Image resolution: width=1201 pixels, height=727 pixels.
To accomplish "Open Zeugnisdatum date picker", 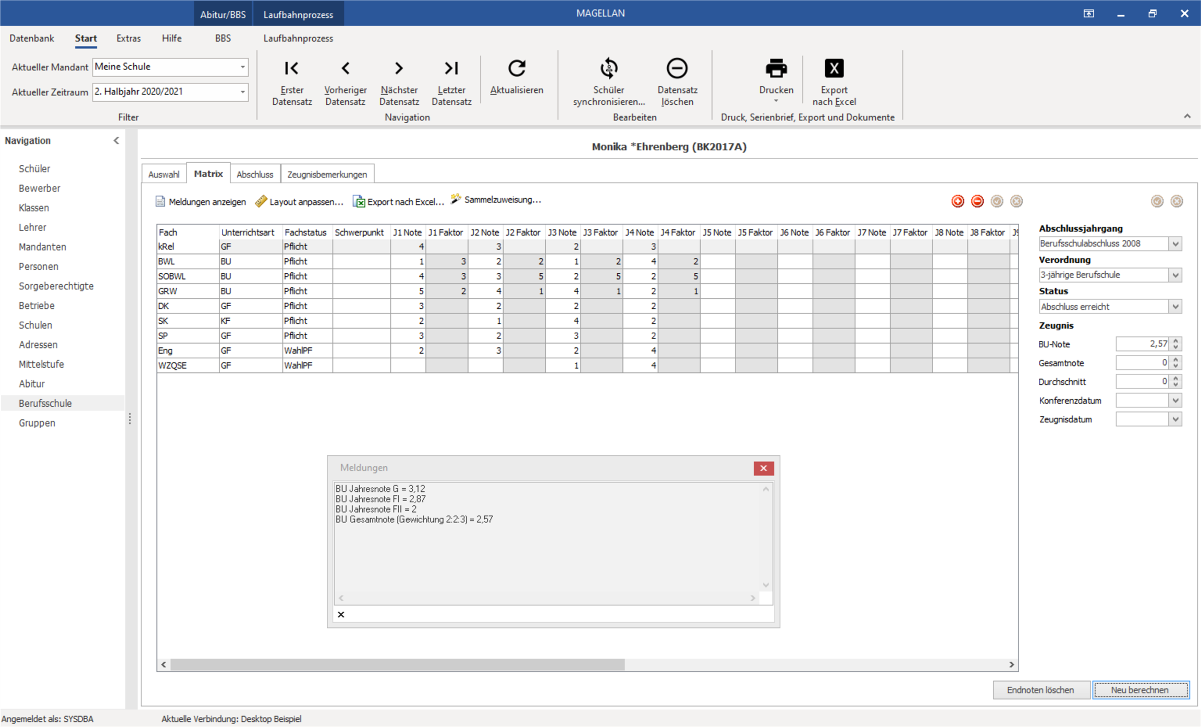I will (x=1175, y=419).
